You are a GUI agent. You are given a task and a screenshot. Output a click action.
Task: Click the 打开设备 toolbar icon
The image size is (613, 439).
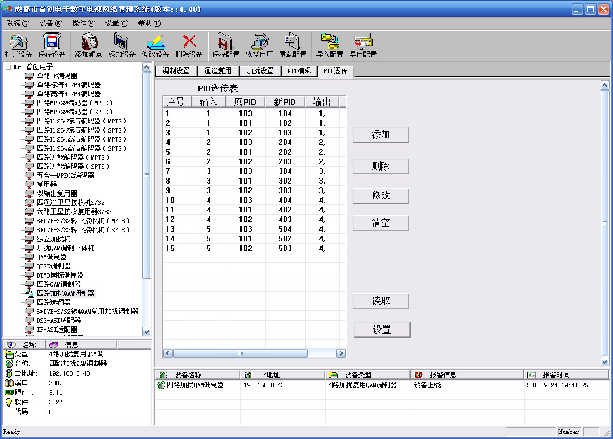pos(18,42)
